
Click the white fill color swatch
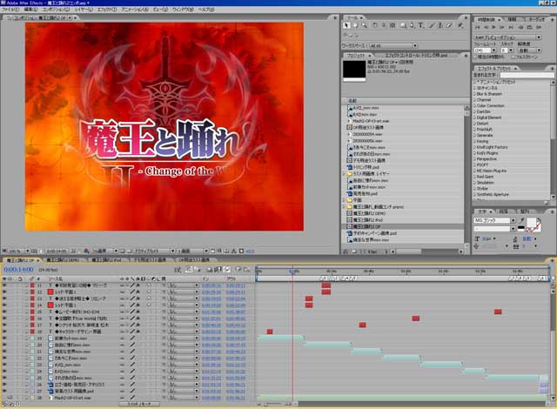(530, 223)
